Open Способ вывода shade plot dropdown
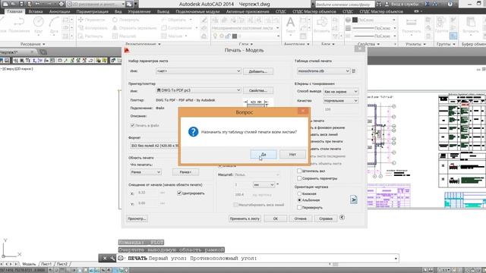Viewport: 486px width, 273px height. [341, 92]
